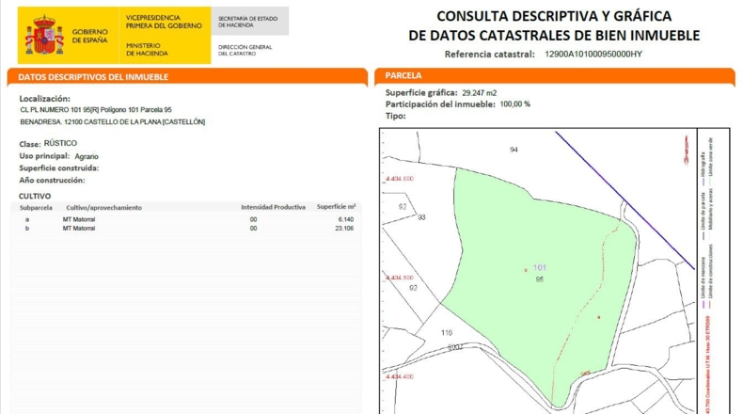Click coordinate label '4.434.400'

click(x=400, y=376)
